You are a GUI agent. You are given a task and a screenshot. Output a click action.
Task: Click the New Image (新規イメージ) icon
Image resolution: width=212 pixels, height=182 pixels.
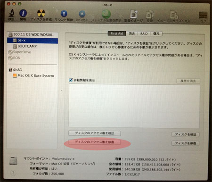(x=133, y=14)
